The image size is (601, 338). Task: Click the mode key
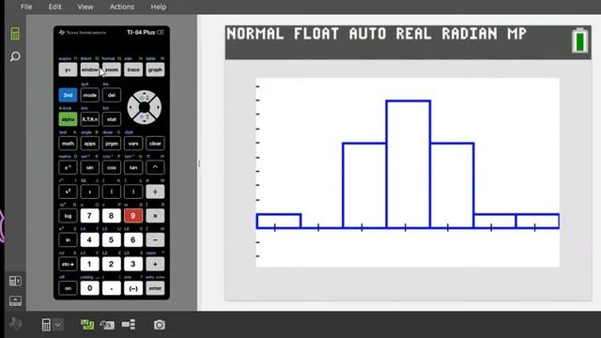[90, 95]
